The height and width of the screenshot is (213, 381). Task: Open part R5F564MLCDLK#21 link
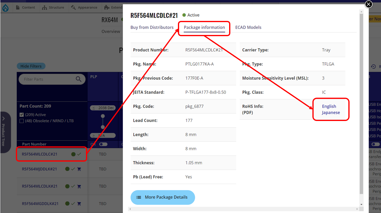click(x=40, y=186)
